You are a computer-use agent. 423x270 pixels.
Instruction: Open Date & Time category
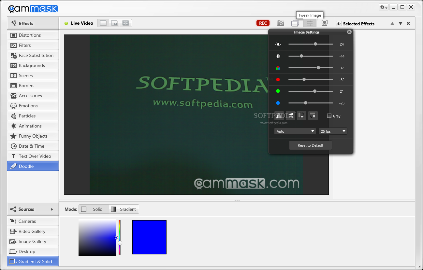(33, 146)
